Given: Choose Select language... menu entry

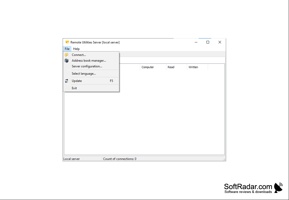Looking at the screenshot, I should tap(91, 74).
